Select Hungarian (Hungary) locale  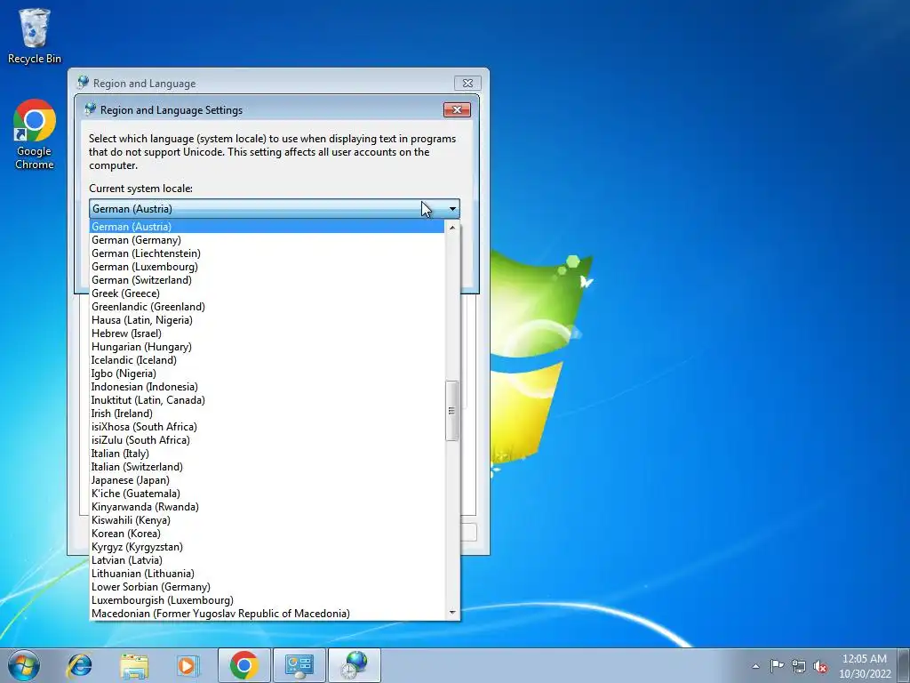click(267, 347)
